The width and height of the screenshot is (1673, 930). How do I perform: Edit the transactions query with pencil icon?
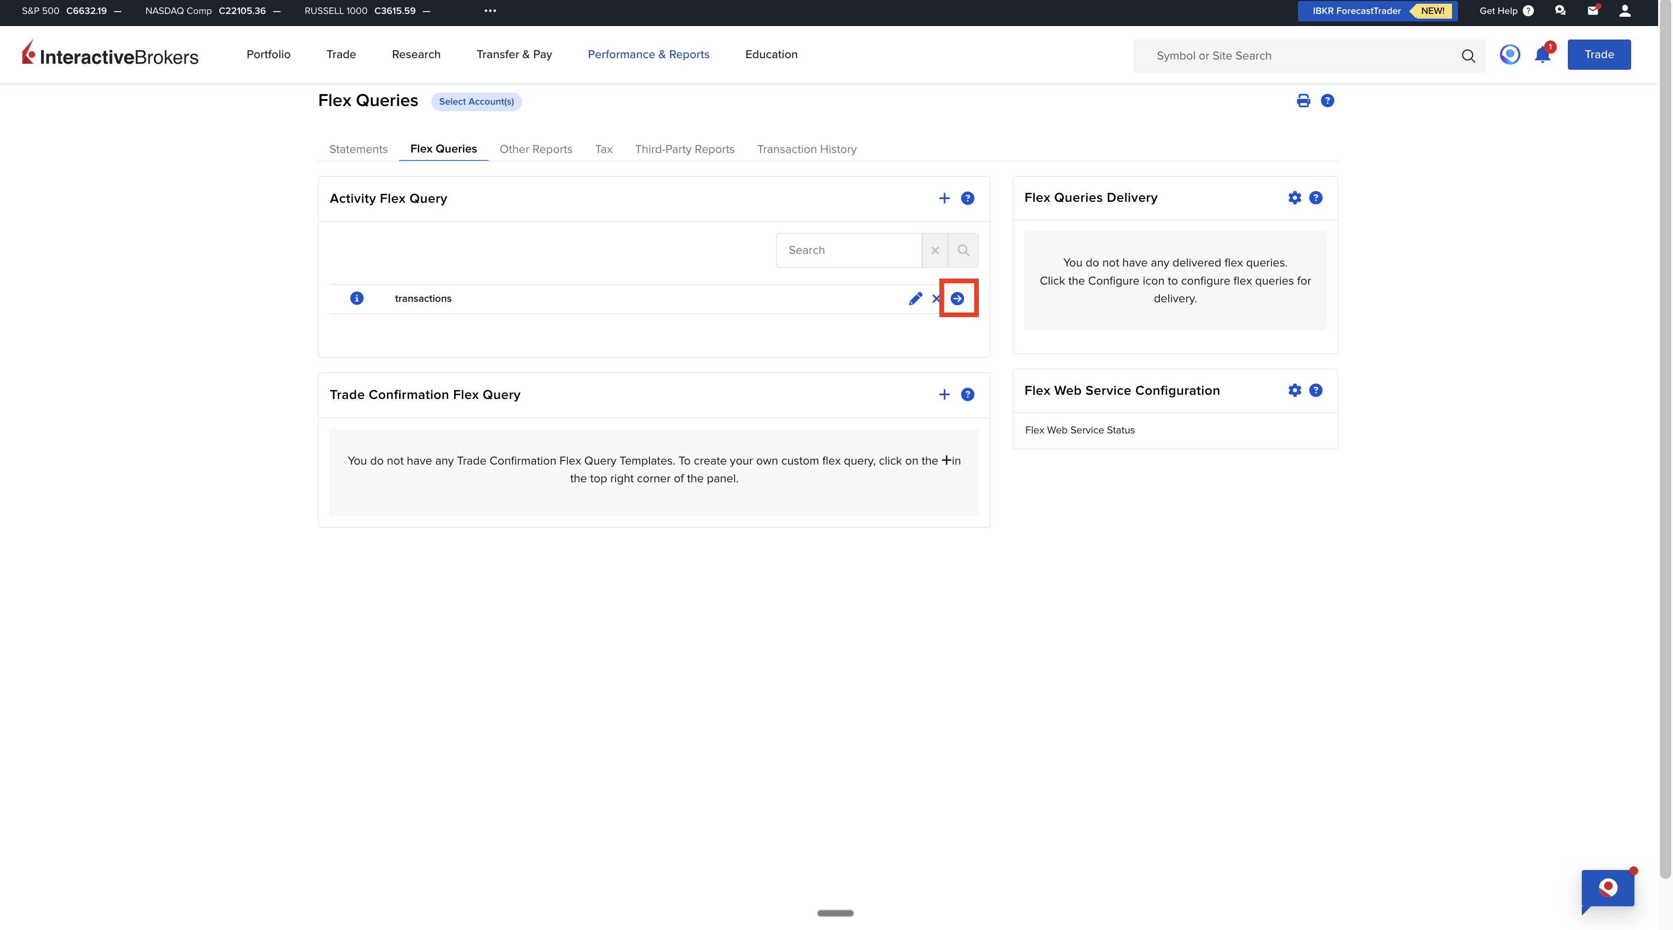pos(915,299)
